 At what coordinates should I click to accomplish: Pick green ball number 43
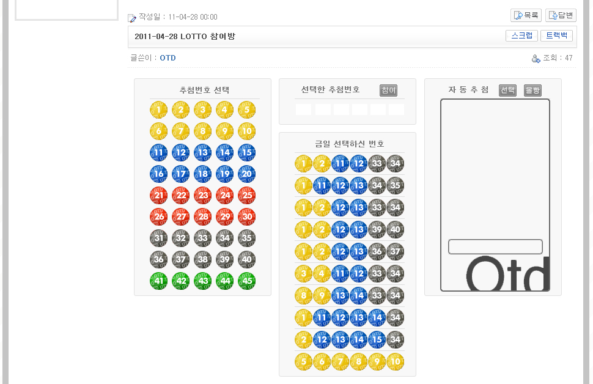[203, 281]
